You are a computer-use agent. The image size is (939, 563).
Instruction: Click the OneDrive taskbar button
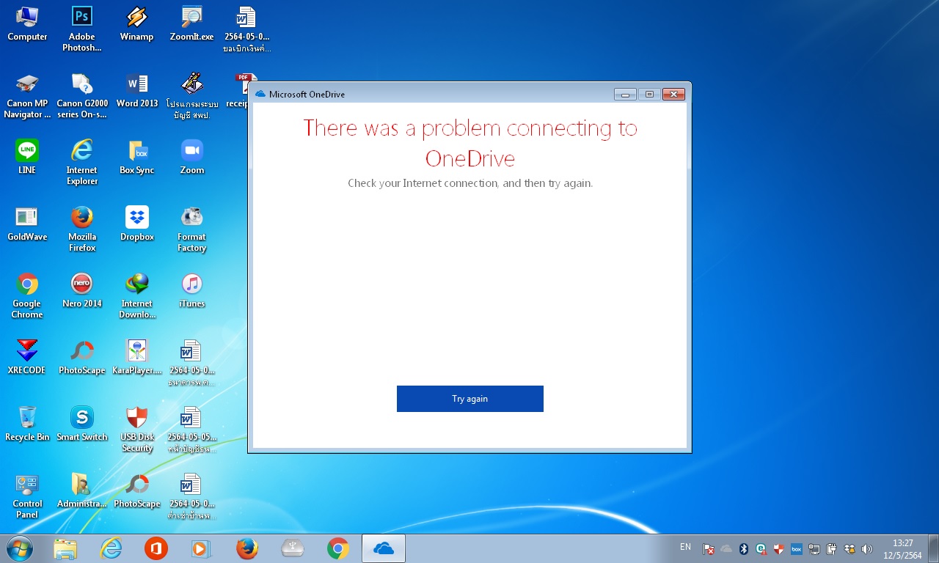(x=384, y=548)
